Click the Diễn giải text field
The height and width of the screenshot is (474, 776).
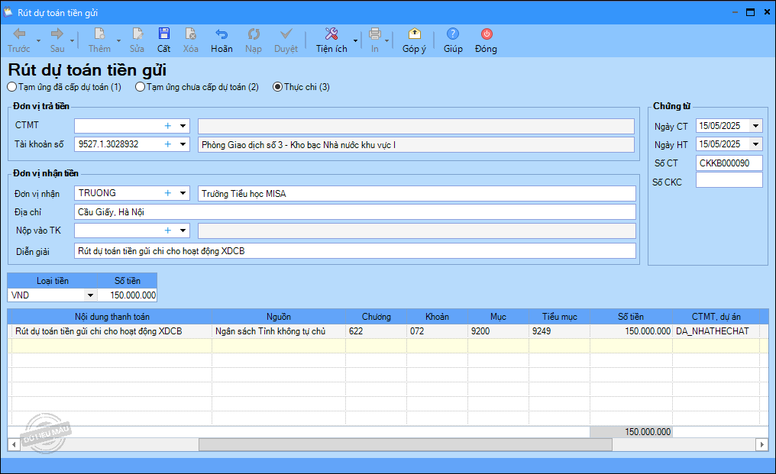point(354,251)
